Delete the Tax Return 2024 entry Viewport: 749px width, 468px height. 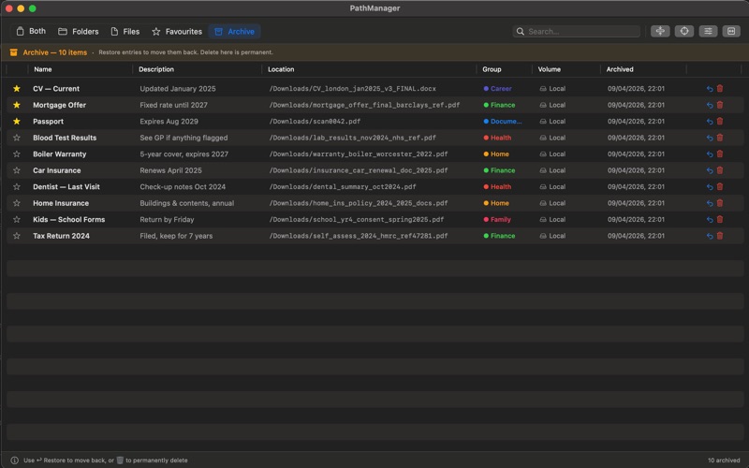click(720, 236)
